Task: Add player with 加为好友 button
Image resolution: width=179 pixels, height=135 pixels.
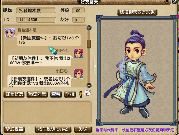Action: 14,94
